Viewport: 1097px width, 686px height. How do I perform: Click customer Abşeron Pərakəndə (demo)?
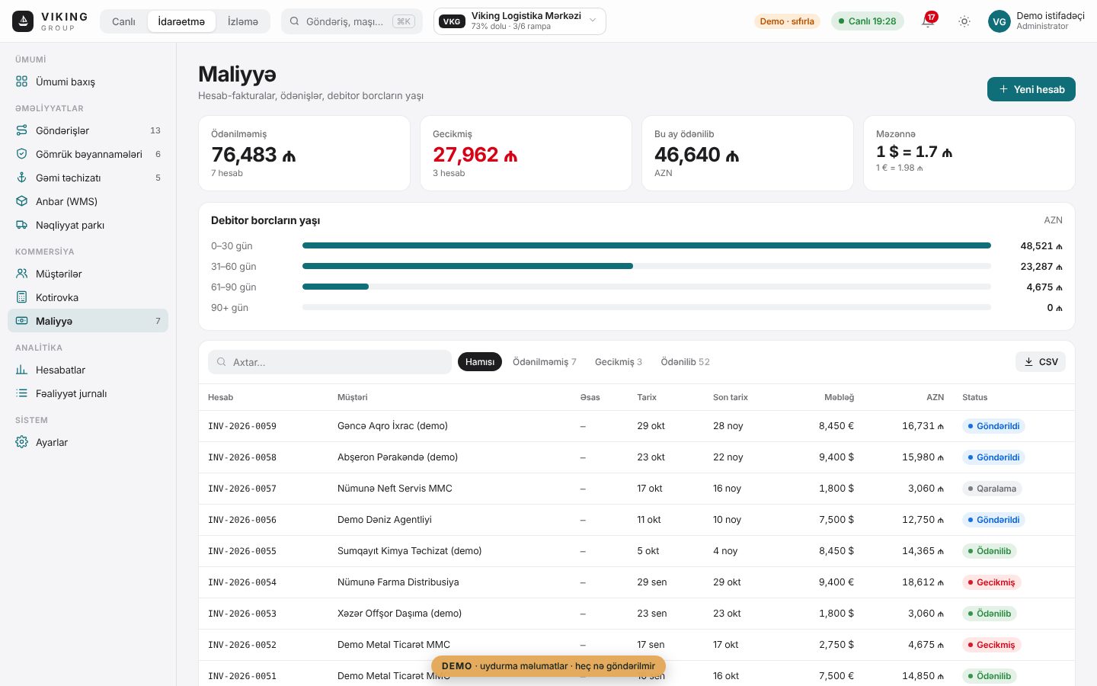[398, 457]
